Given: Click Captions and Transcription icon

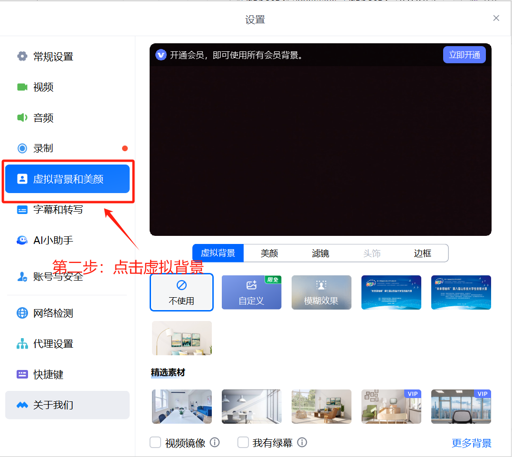Looking at the screenshot, I should (x=22, y=210).
